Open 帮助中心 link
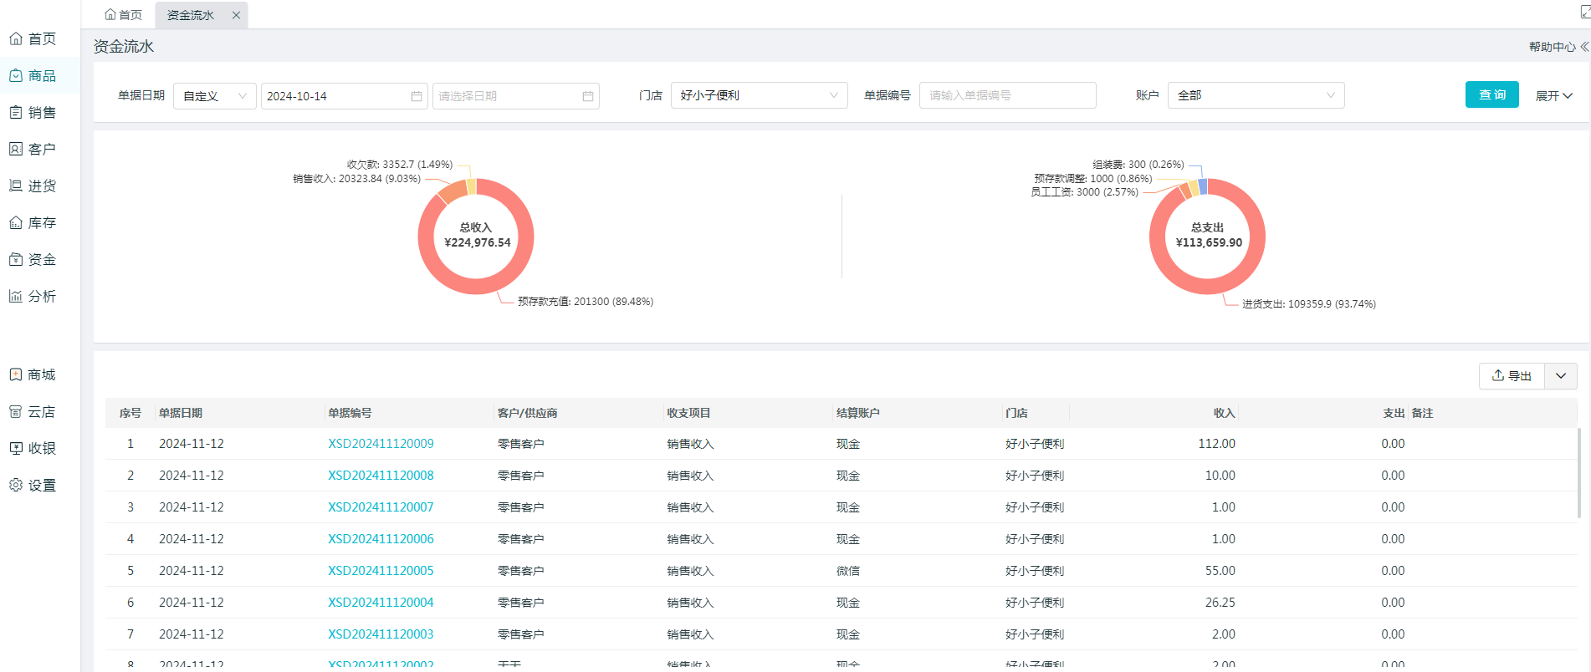The width and height of the screenshot is (1591, 672). [1552, 47]
